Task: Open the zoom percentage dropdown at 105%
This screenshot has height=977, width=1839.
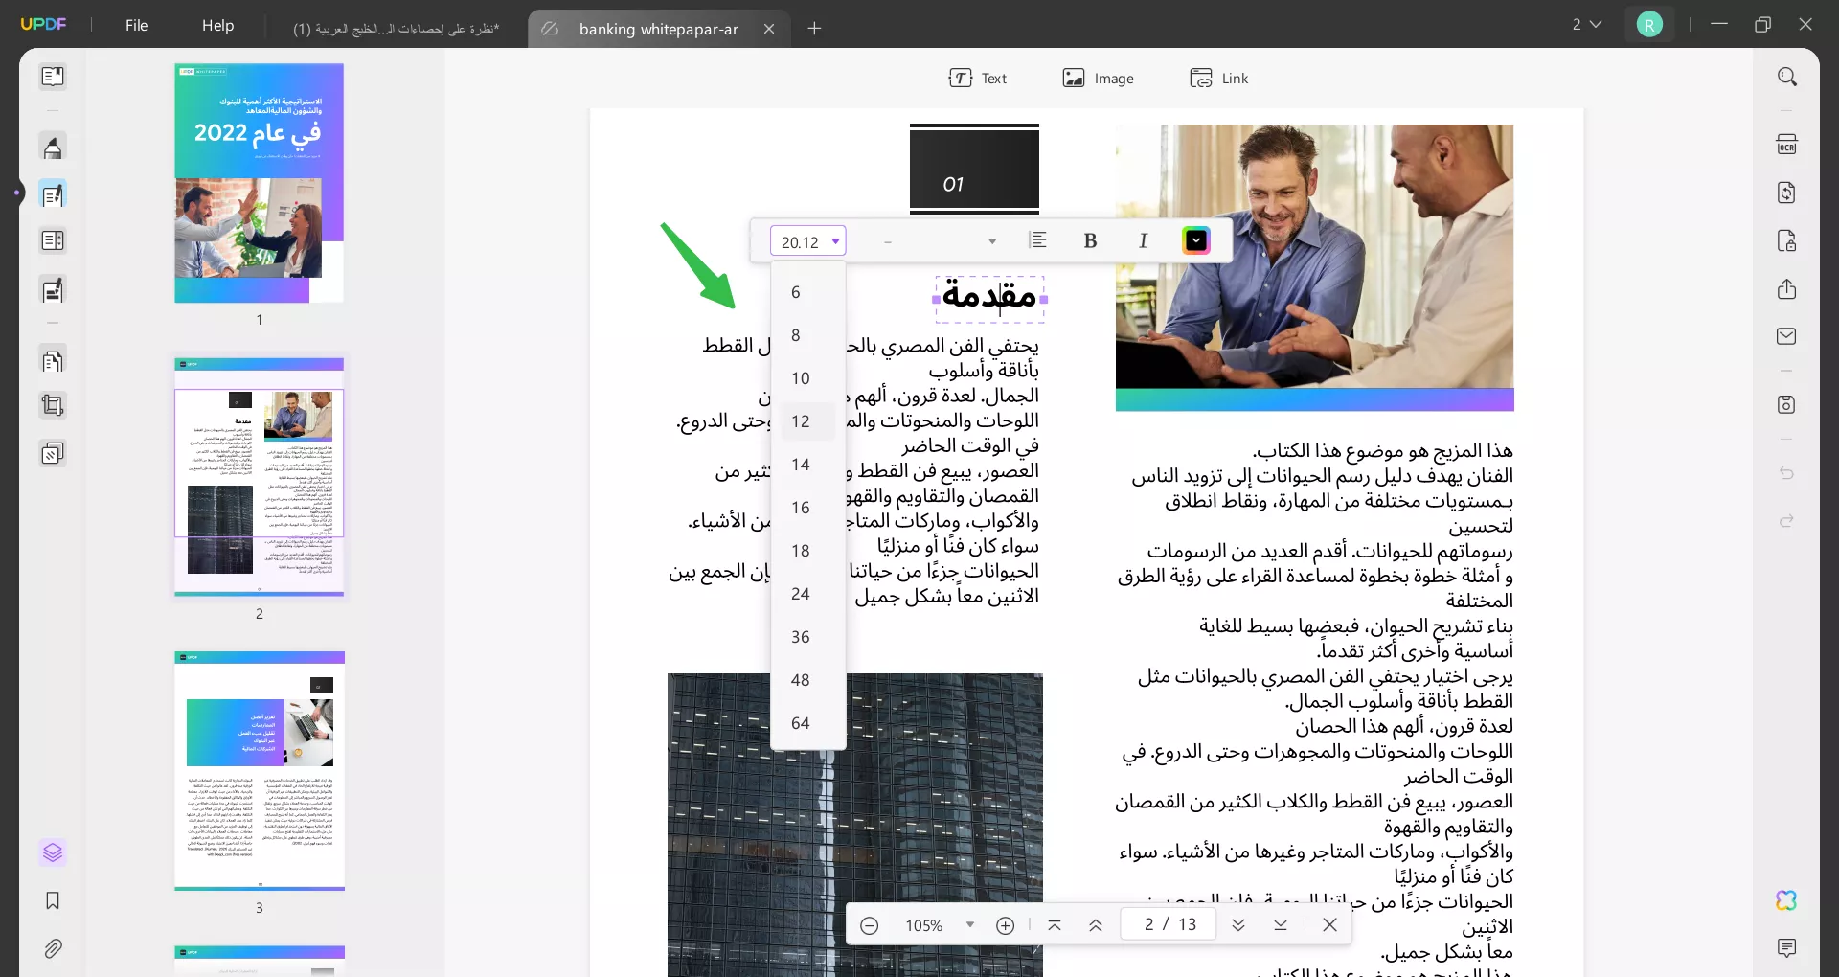Action: (x=937, y=924)
